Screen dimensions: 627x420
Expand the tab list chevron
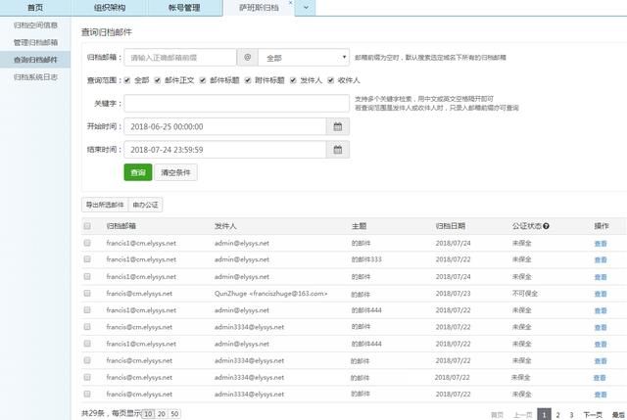pos(308,8)
